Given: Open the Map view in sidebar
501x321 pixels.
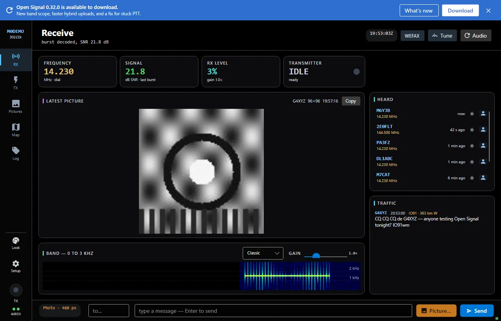Looking at the screenshot, I should (16, 130).
